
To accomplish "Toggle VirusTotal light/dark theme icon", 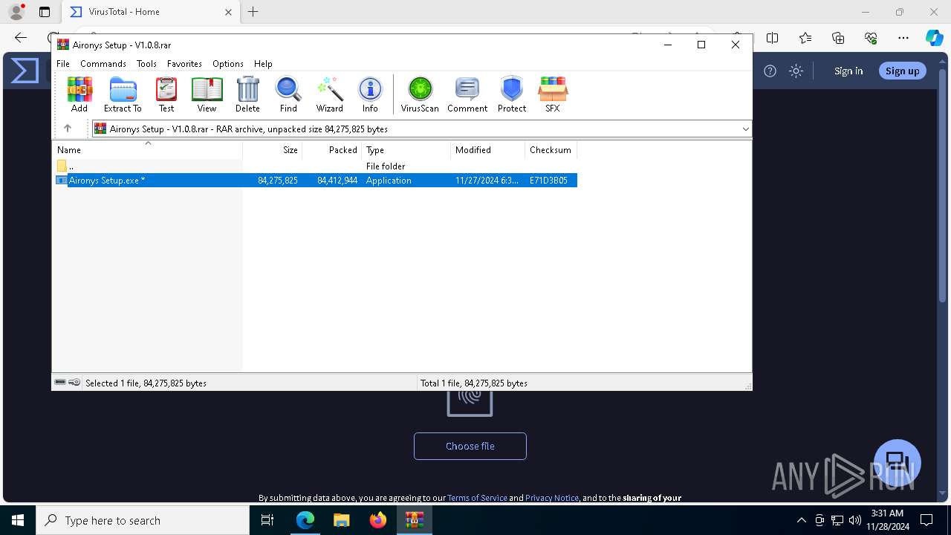I will pos(796,71).
